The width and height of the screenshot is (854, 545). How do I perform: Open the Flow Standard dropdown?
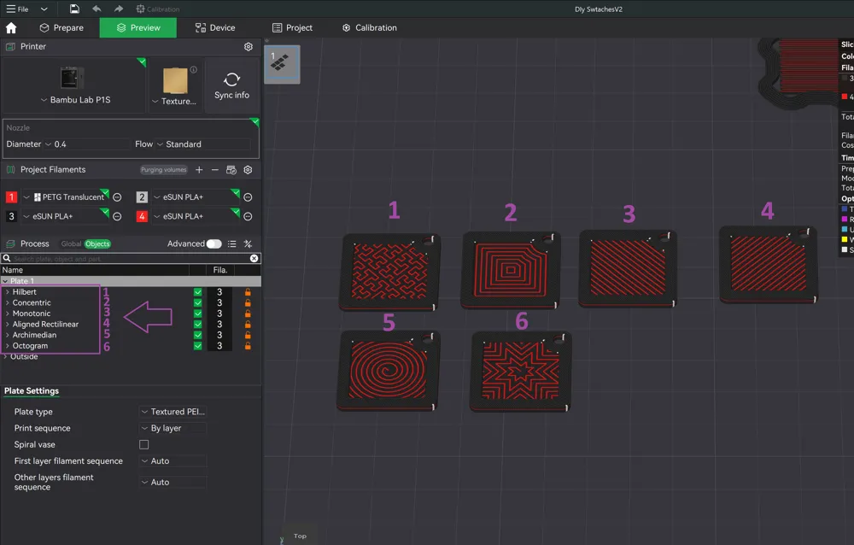click(x=203, y=144)
